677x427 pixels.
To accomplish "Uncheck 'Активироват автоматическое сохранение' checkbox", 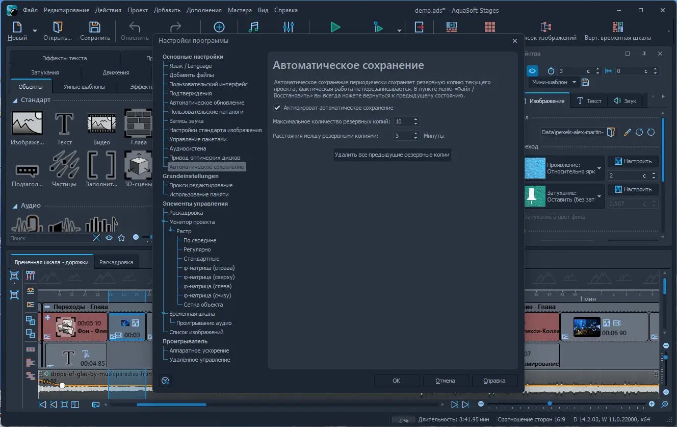I will pyautogui.click(x=277, y=108).
